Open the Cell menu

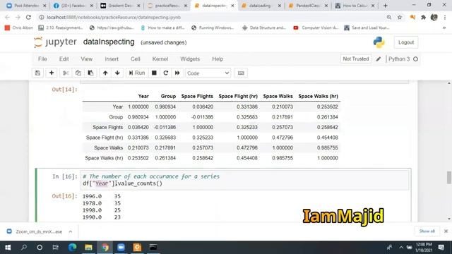pyautogui.click(x=135, y=59)
